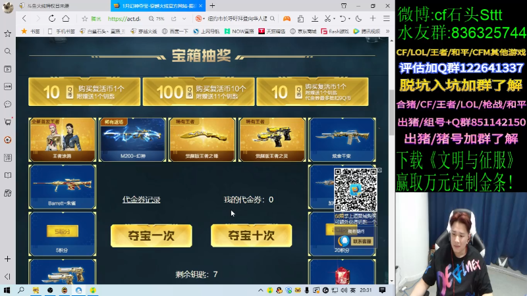Image resolution: width=527 pixels, height=296 pixels.
Task: Open reading book icon in left sidebar
Action: [7, 175]
